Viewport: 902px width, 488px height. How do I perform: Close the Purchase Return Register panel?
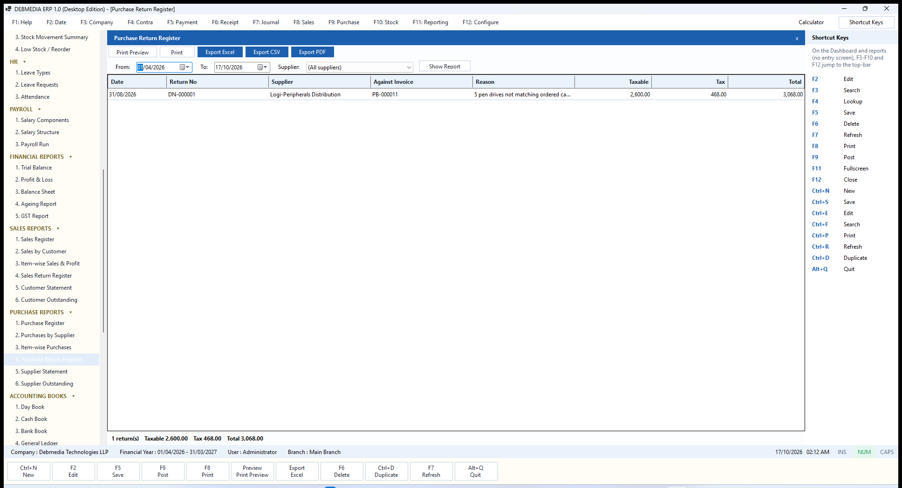pyautogui.click(x=797, y=38)
